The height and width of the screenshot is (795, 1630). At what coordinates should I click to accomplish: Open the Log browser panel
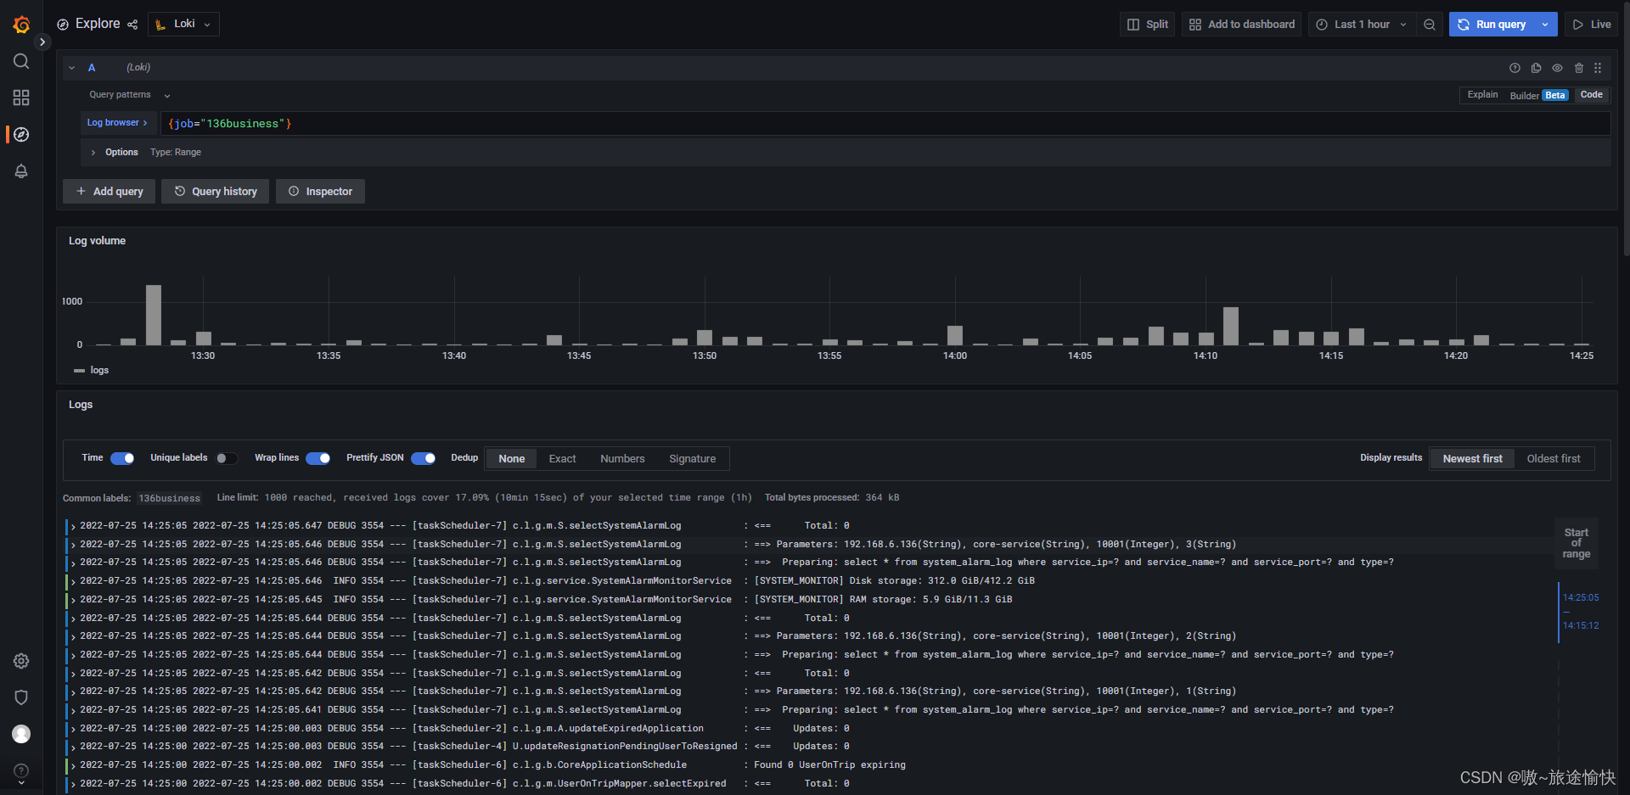coord(118,123)
